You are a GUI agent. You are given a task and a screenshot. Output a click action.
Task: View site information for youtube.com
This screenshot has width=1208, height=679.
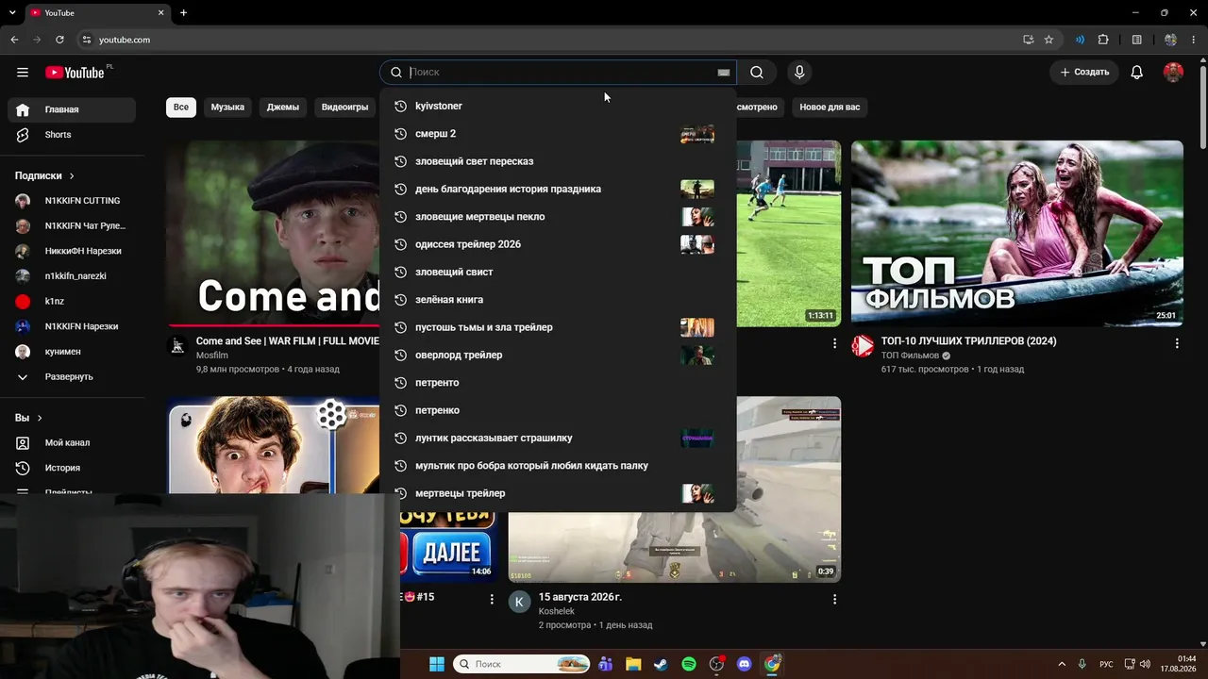coord(86,40)
